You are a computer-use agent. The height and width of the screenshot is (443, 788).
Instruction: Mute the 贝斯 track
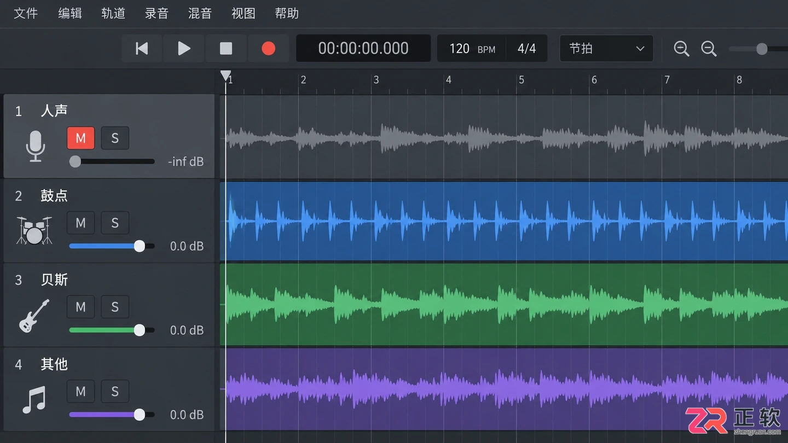coord(80,307)
